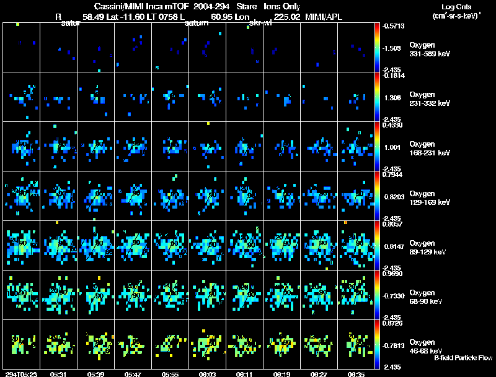Click the -0.1814 color scale value

tap(393, 76)
